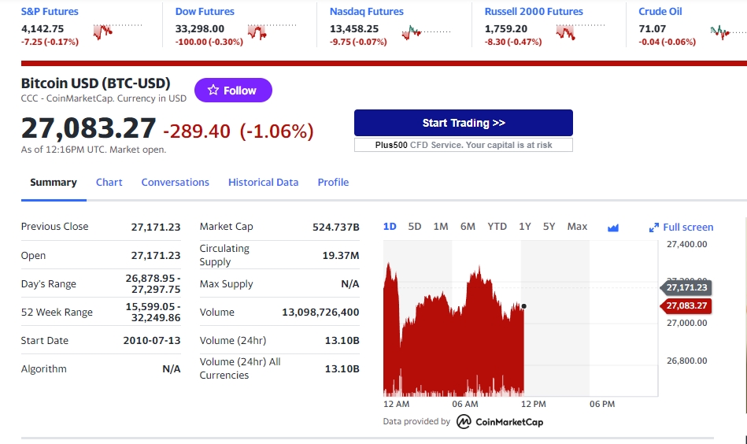
Task: Switch to the Chart tab
Action: tap(109, 182)
